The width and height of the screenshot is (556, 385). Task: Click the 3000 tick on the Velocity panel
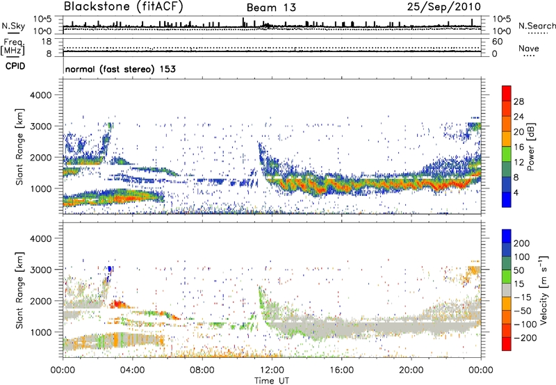click(x=41, y=270)
